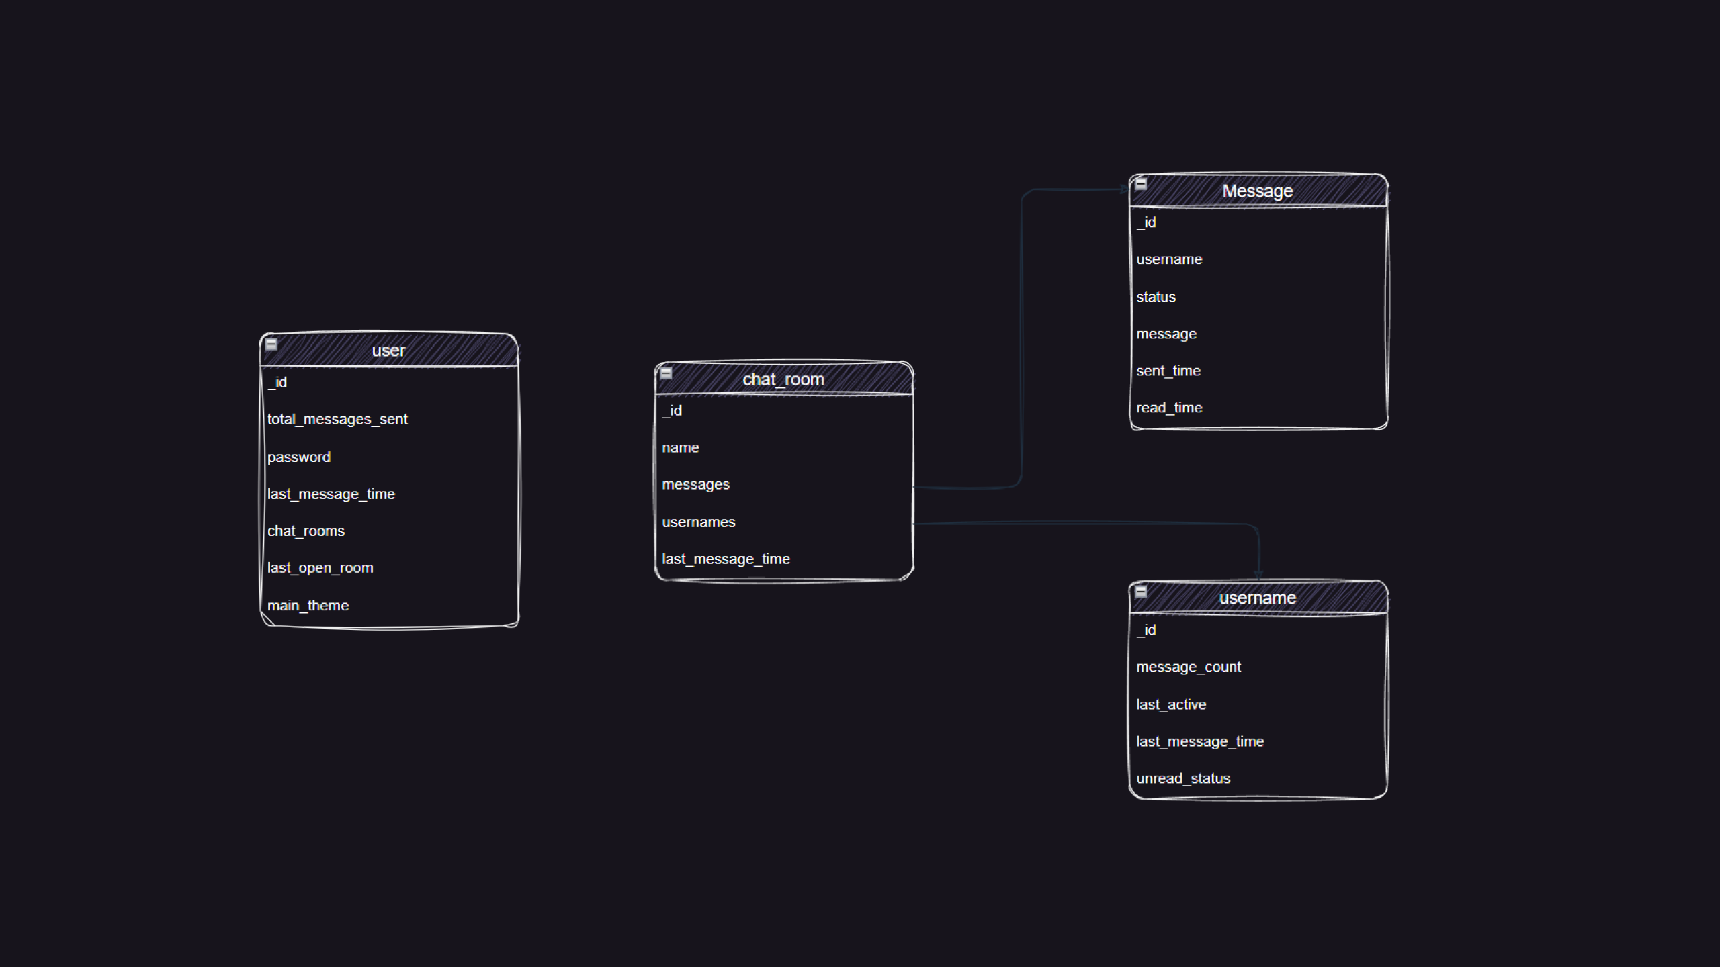Select the sent_time field in Message
The width and height of the screenshot is (1720, 967).
point(1168,369)
